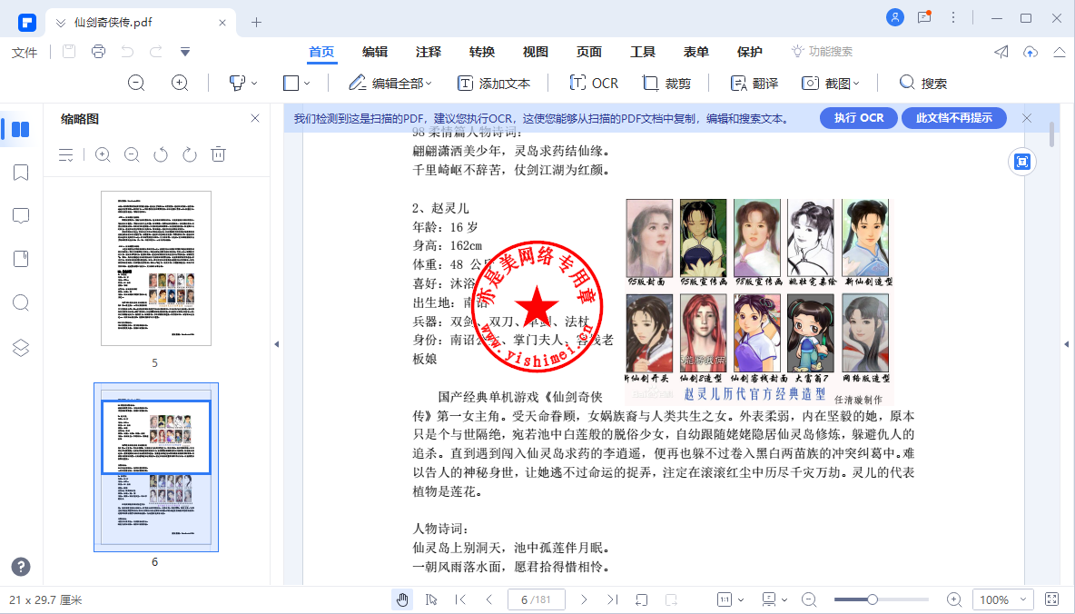The width and height of the screenshot is (1075, 614).
Task: Click the help question mark icon
Action: pos(21,567)
